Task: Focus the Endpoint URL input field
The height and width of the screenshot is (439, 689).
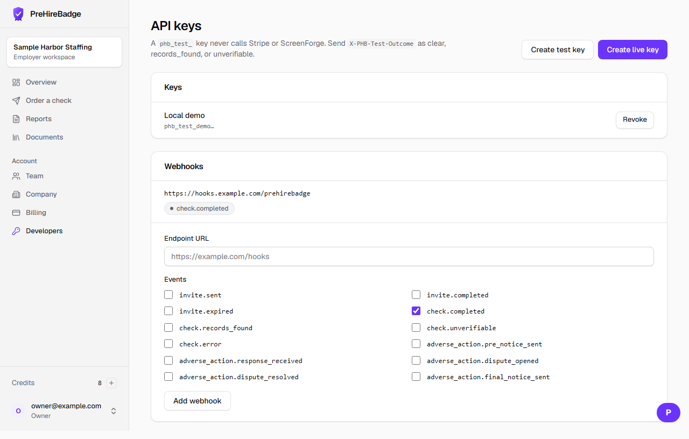Action: [409, 256]
